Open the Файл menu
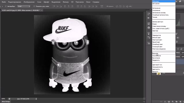The image size is (184, 103). click(4, 2)
